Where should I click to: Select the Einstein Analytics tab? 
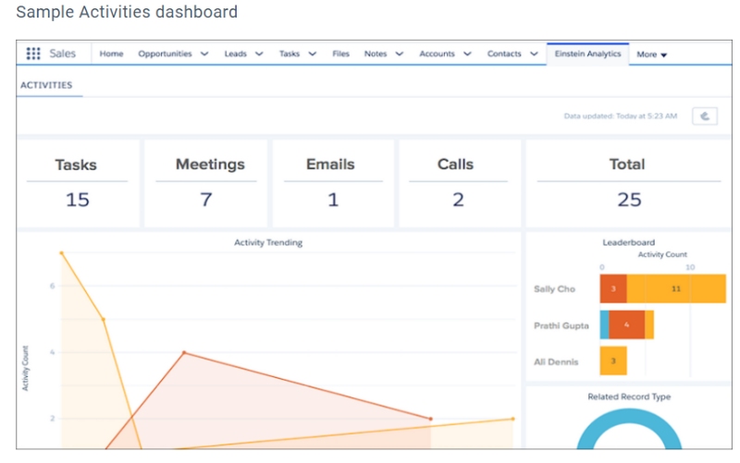point(587,55)
